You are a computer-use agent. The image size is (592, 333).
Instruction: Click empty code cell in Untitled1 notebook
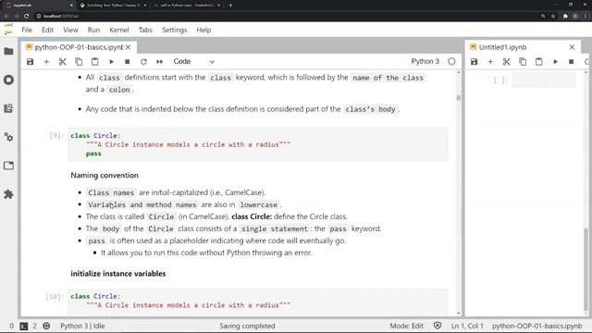click(544, 80)
